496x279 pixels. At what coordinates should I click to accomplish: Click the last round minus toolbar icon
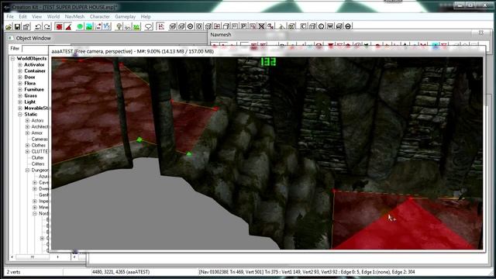348,26
